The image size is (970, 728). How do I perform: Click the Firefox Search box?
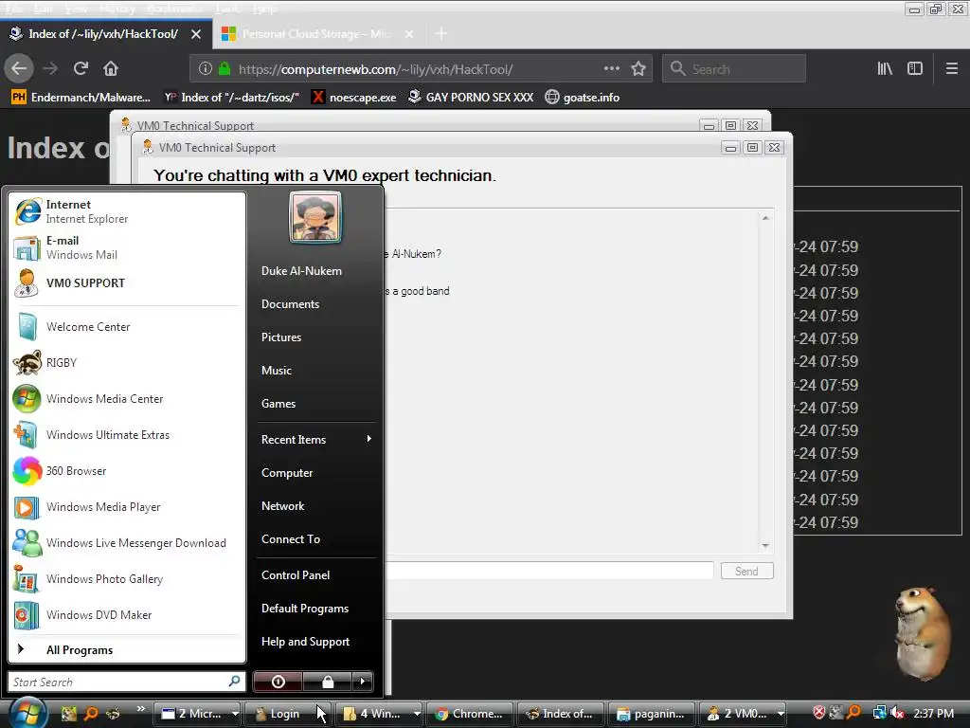[x=734, y=68]
